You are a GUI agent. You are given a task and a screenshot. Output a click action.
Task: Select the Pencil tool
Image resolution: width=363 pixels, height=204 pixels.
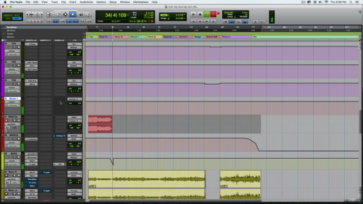[x=88, y=14]
